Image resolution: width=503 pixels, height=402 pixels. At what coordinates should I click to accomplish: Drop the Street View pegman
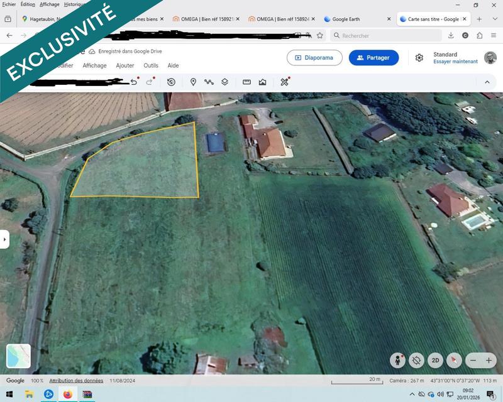[398, 360]
